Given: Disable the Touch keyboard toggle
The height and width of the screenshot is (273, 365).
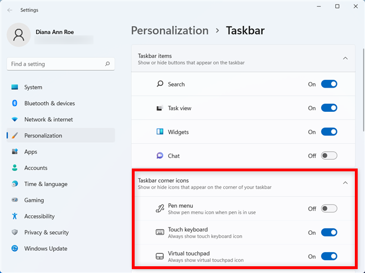Looking at the screenshot, I should (329, 233).
